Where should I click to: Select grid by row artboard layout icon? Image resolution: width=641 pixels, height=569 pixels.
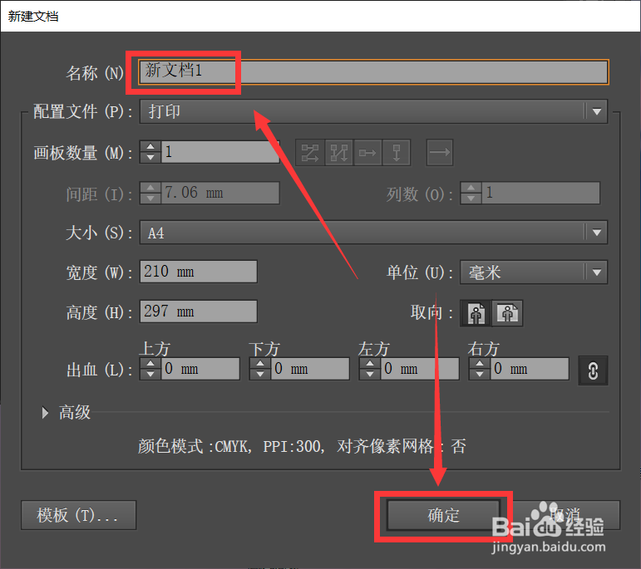click(x=310, y=153)
